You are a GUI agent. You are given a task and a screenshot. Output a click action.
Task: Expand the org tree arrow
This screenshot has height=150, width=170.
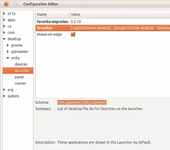click(4, 90)
